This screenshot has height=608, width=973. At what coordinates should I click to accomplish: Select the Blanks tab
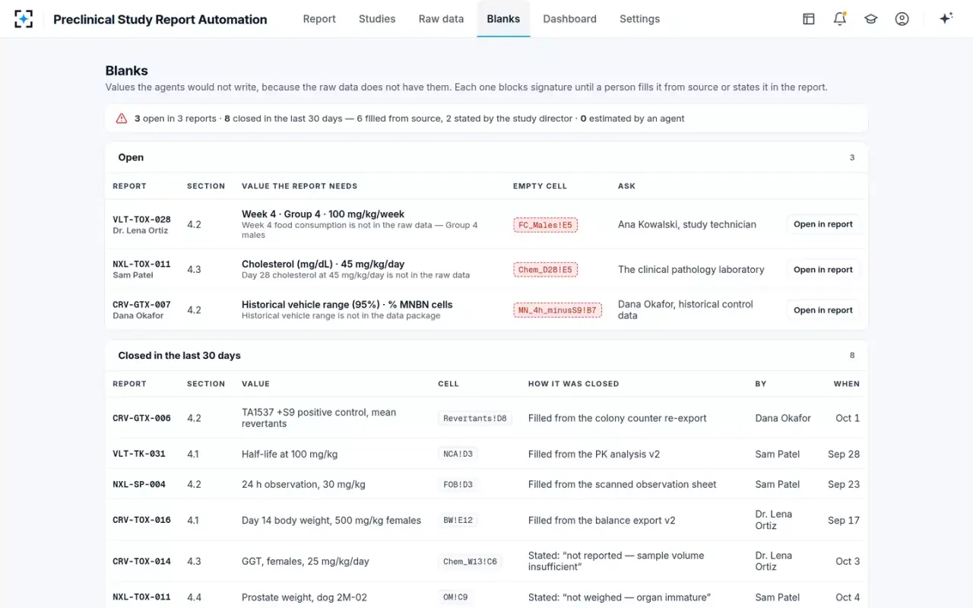pos(503,19)
